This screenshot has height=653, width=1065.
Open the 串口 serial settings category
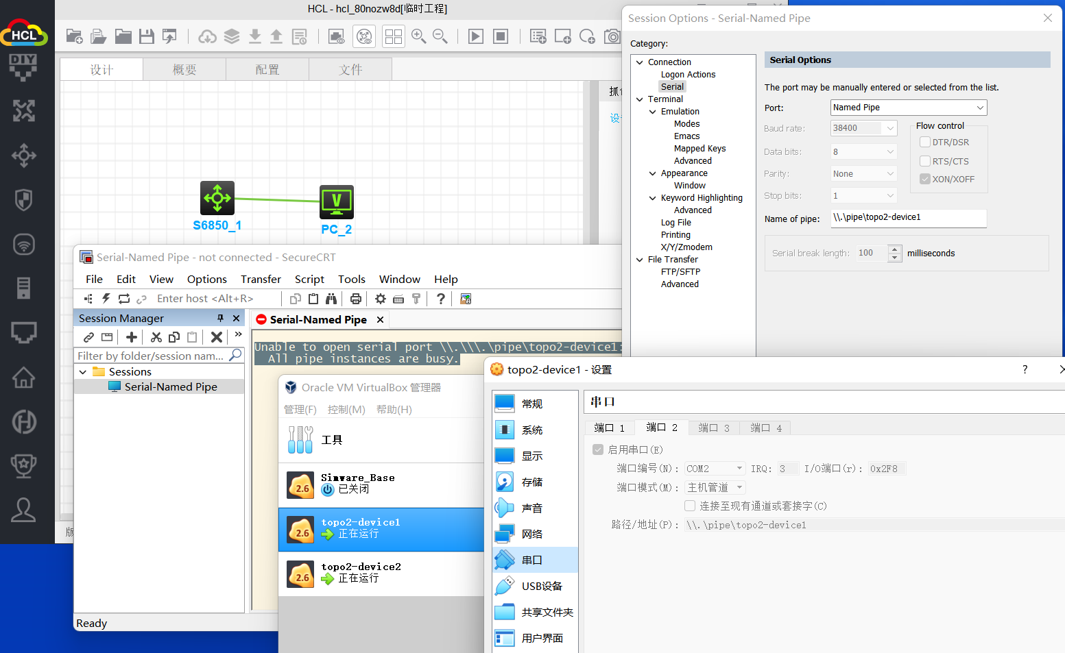(536, 560)
